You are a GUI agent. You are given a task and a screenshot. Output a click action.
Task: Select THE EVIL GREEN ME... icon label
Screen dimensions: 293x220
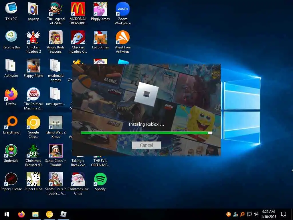point(100,163)
